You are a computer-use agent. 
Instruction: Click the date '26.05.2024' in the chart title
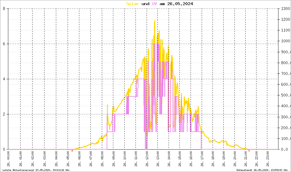click(180, 4)
